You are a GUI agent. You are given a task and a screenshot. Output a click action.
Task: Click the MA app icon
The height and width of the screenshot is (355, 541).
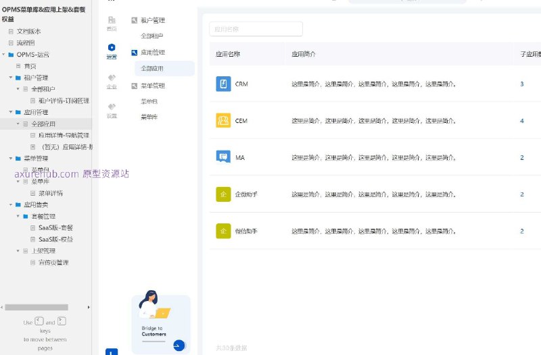pyautogui.click(x=223, y=157)
